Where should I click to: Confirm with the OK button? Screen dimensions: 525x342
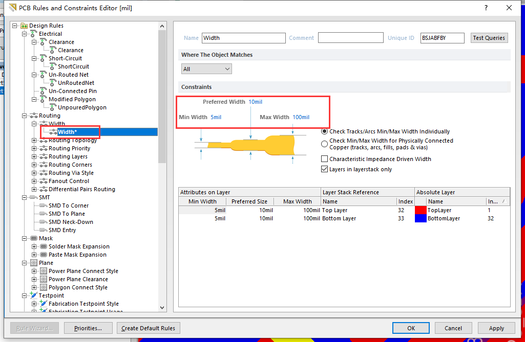411,328
